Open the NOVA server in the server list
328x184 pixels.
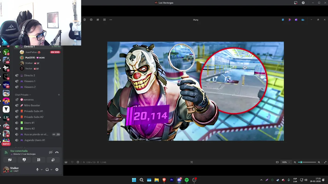6,85
